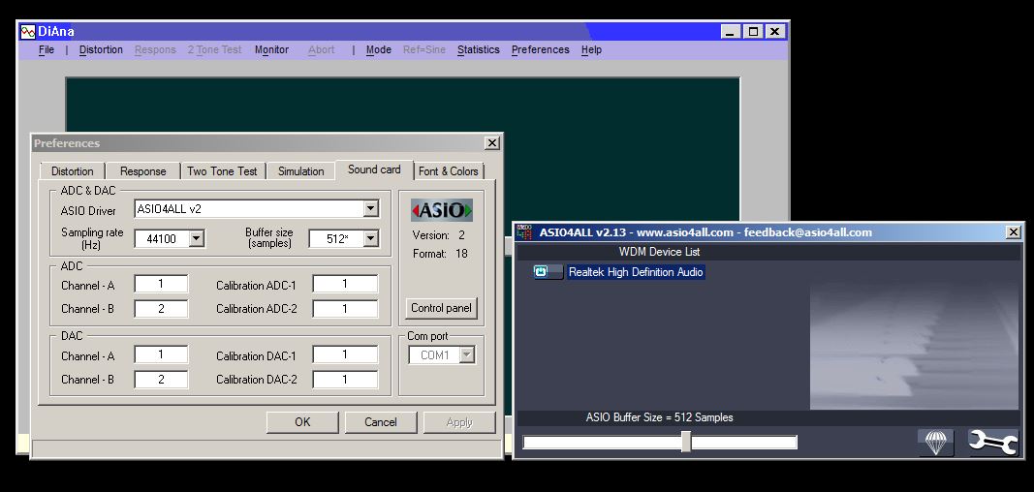Close the ASIO4ALL window
This screenshot has width=1034, height=492.
(1014, 232)
